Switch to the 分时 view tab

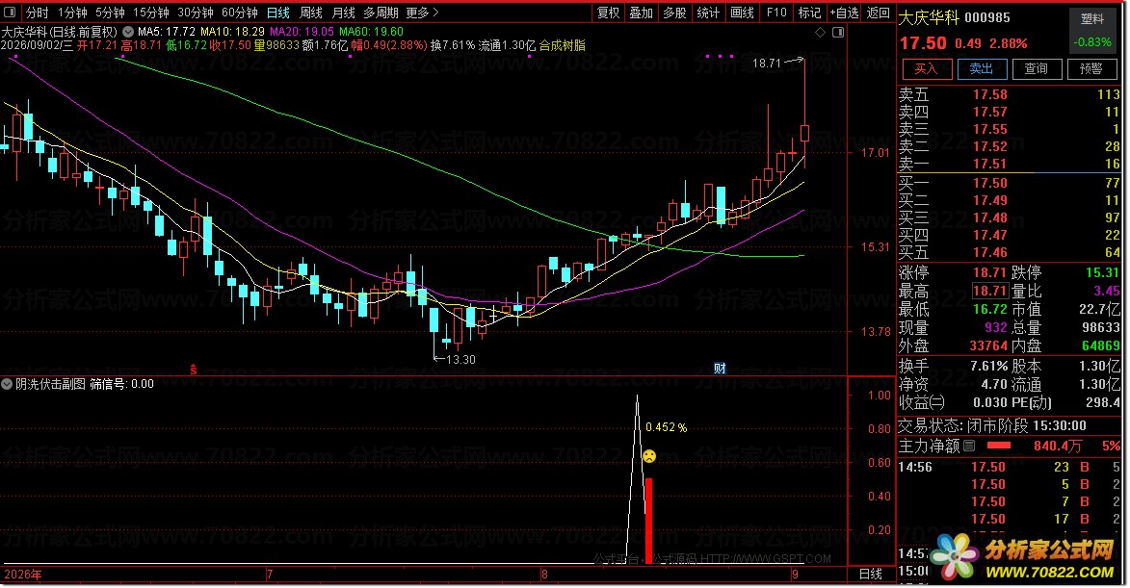[x=37, y=13]
